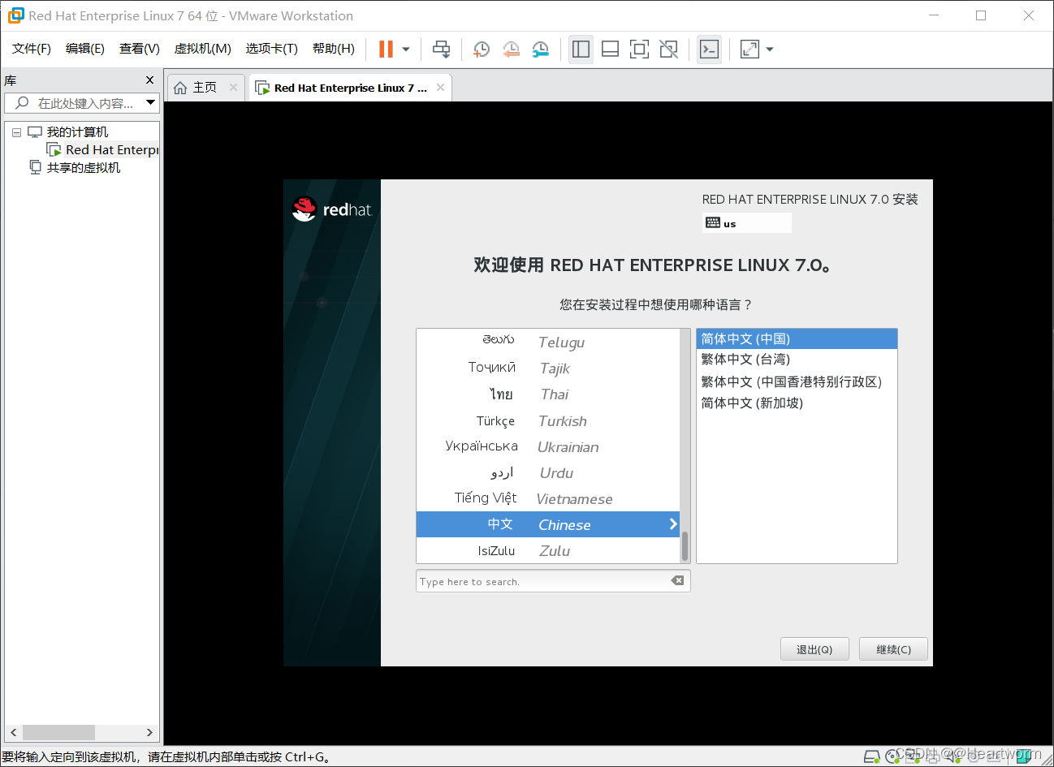The height and width of the screenshot is (767, 1054).
Task: Open the 编辑(E) menu
Action: 85,49
